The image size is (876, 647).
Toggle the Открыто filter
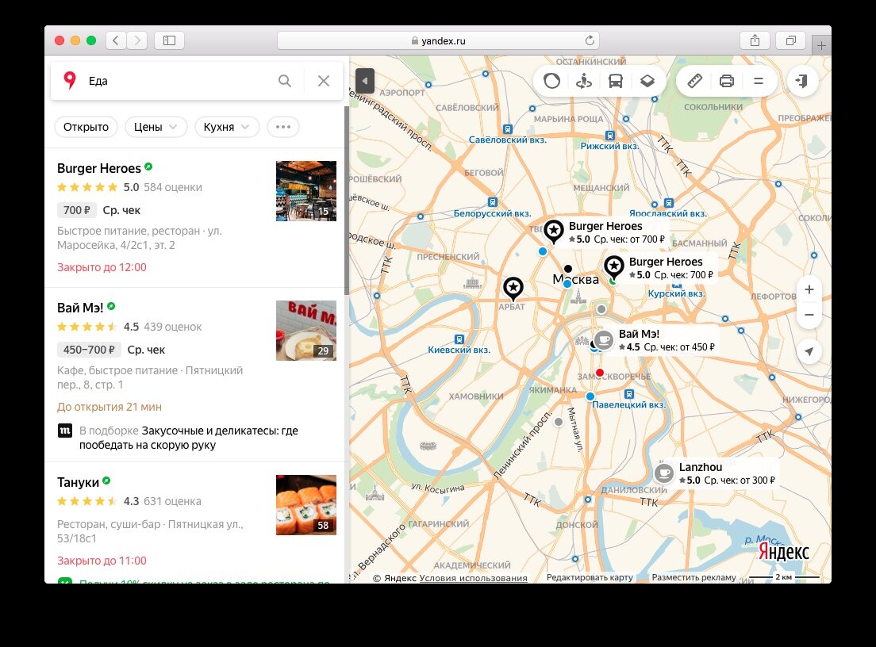[86, 127]
